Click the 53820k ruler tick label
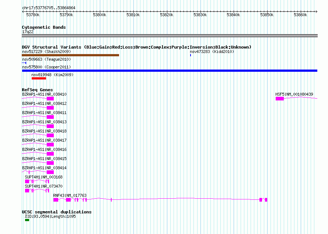 (x=167, y=15)
